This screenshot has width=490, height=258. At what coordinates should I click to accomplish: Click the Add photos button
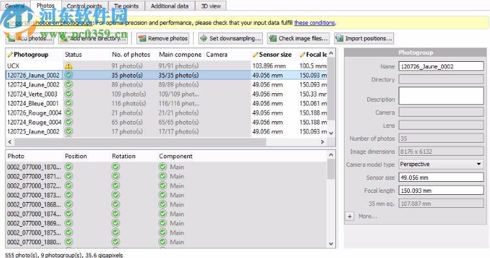pyautogui.click(x=30, y=38)
